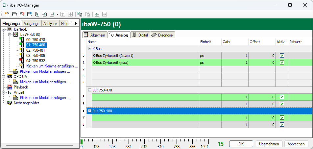
Task: Open the Allgemein tab
Action: 95,35
